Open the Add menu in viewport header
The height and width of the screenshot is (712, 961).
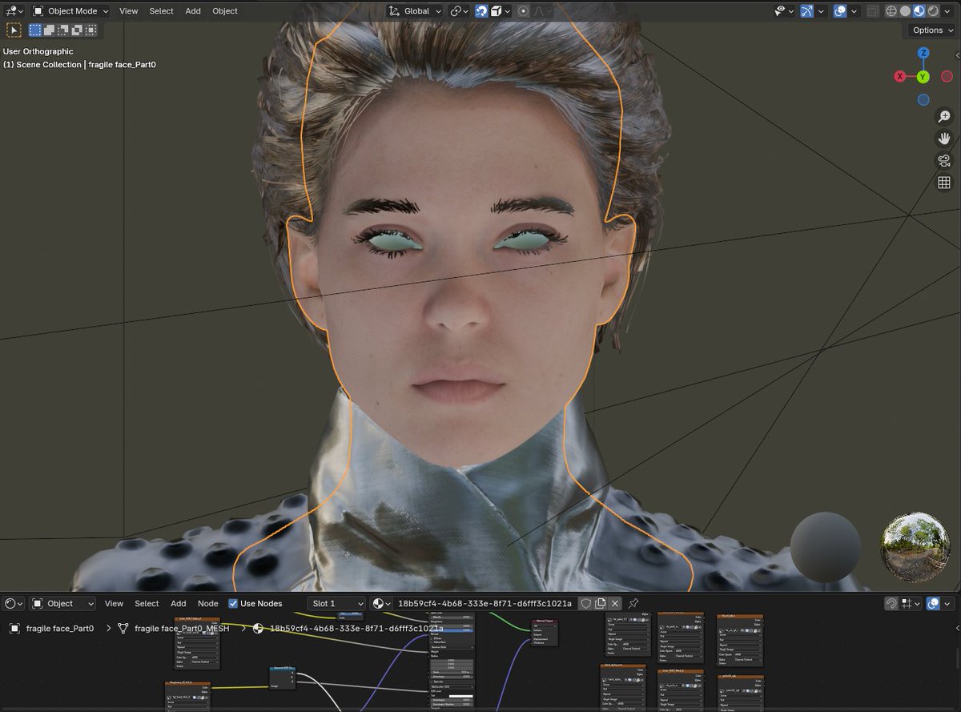point(193,11)
